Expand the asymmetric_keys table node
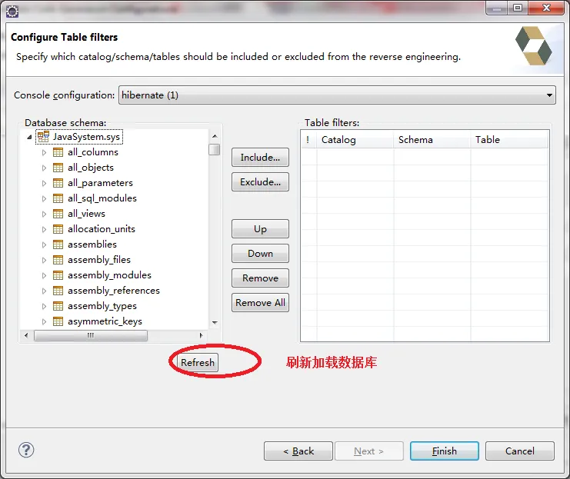Viewport: 570px width, 479px height. (x=44, y=321)
